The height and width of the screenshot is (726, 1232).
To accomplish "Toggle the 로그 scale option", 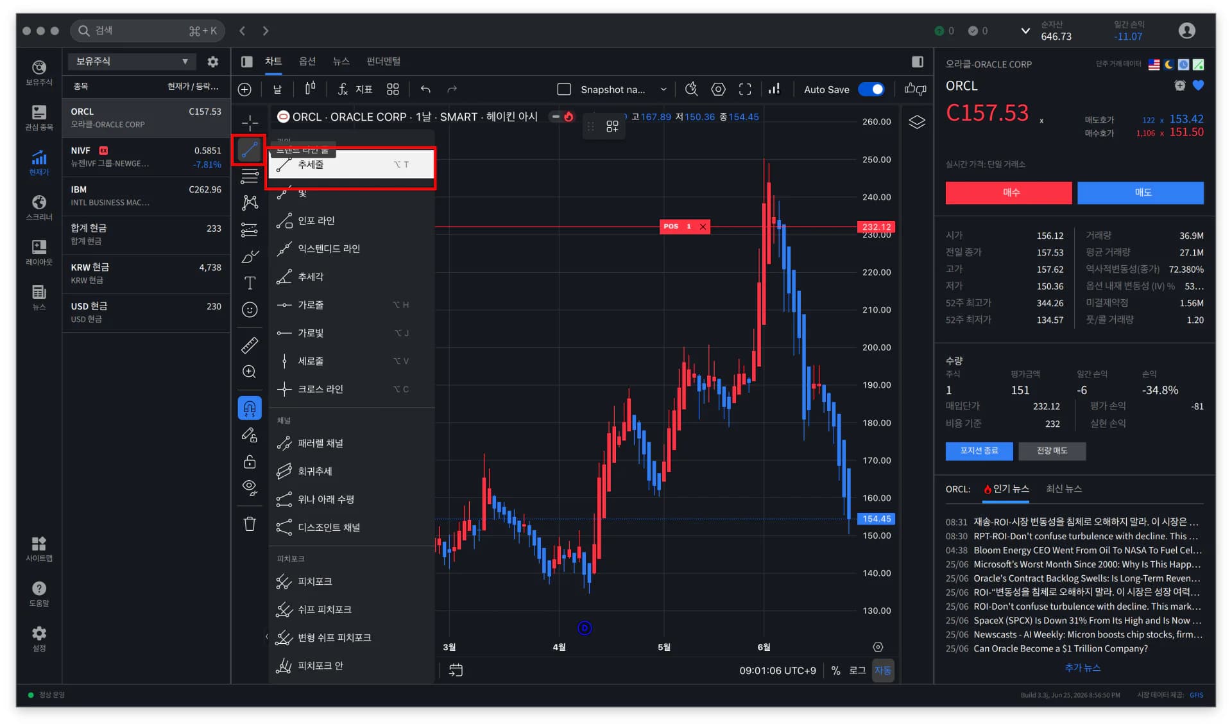I will (x=857, y=670).
